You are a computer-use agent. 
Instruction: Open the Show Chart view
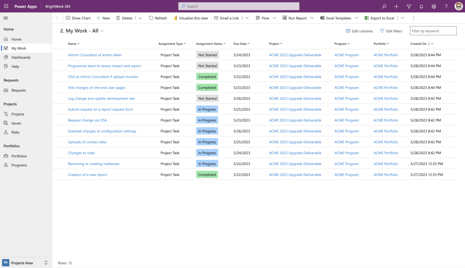click(78, 18)
